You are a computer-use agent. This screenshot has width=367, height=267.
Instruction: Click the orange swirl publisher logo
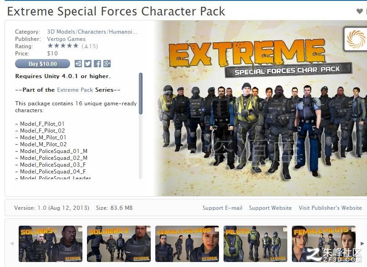point(356,39)
